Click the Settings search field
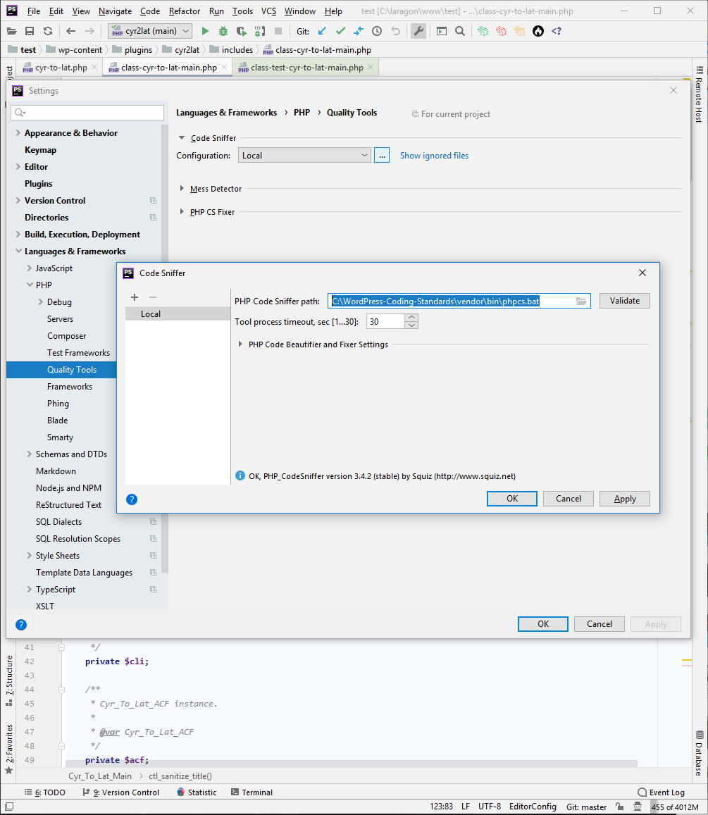This screenshot has width=708, height=815. pos(87,112)
